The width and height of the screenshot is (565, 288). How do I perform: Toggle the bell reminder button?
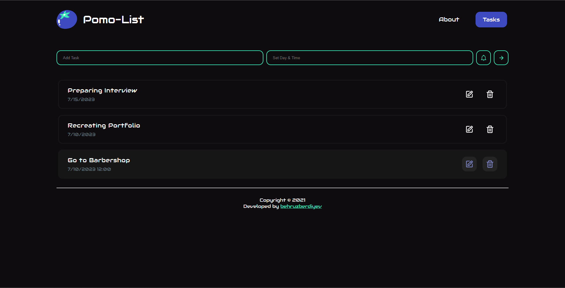(x=483, y=58)
